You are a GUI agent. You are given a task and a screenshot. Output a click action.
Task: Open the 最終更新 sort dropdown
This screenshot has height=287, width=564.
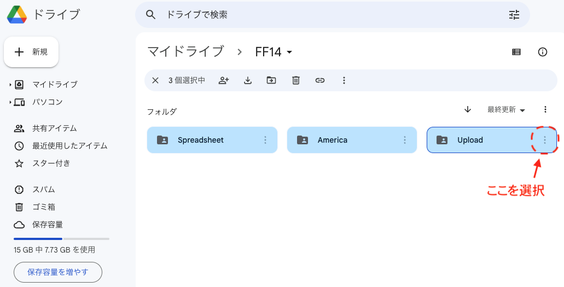pyautogui.click(x=506, y=110)
